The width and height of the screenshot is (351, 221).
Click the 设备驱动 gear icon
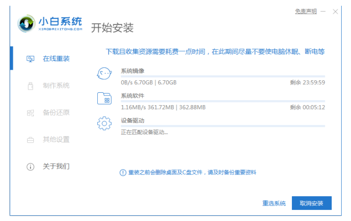coord(104,123)
